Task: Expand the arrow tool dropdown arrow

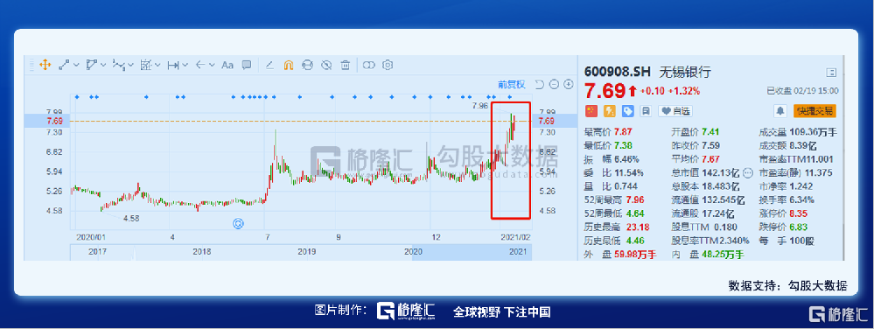Action: tap(212, 66)
